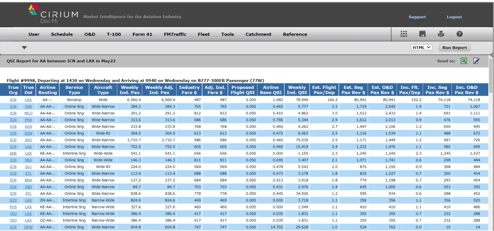Open the Fleet menu

[204, 35]
